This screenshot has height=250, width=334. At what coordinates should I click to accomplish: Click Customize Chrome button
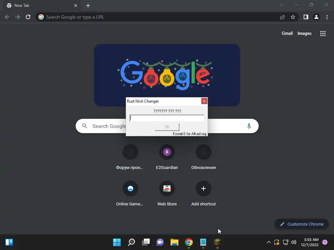pos(302,224)
